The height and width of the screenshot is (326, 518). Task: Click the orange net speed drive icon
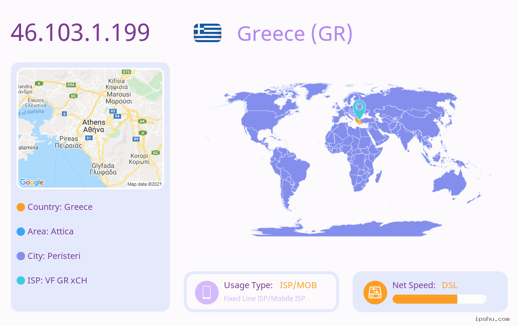point(375,292)
